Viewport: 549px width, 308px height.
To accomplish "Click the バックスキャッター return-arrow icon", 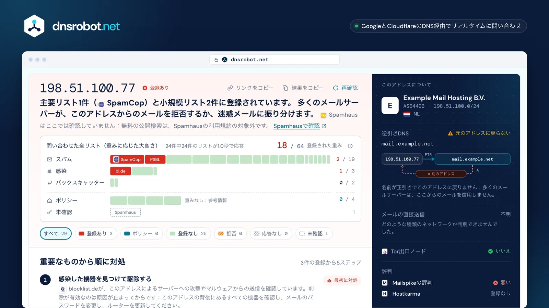I will click(x=49, y=183).
